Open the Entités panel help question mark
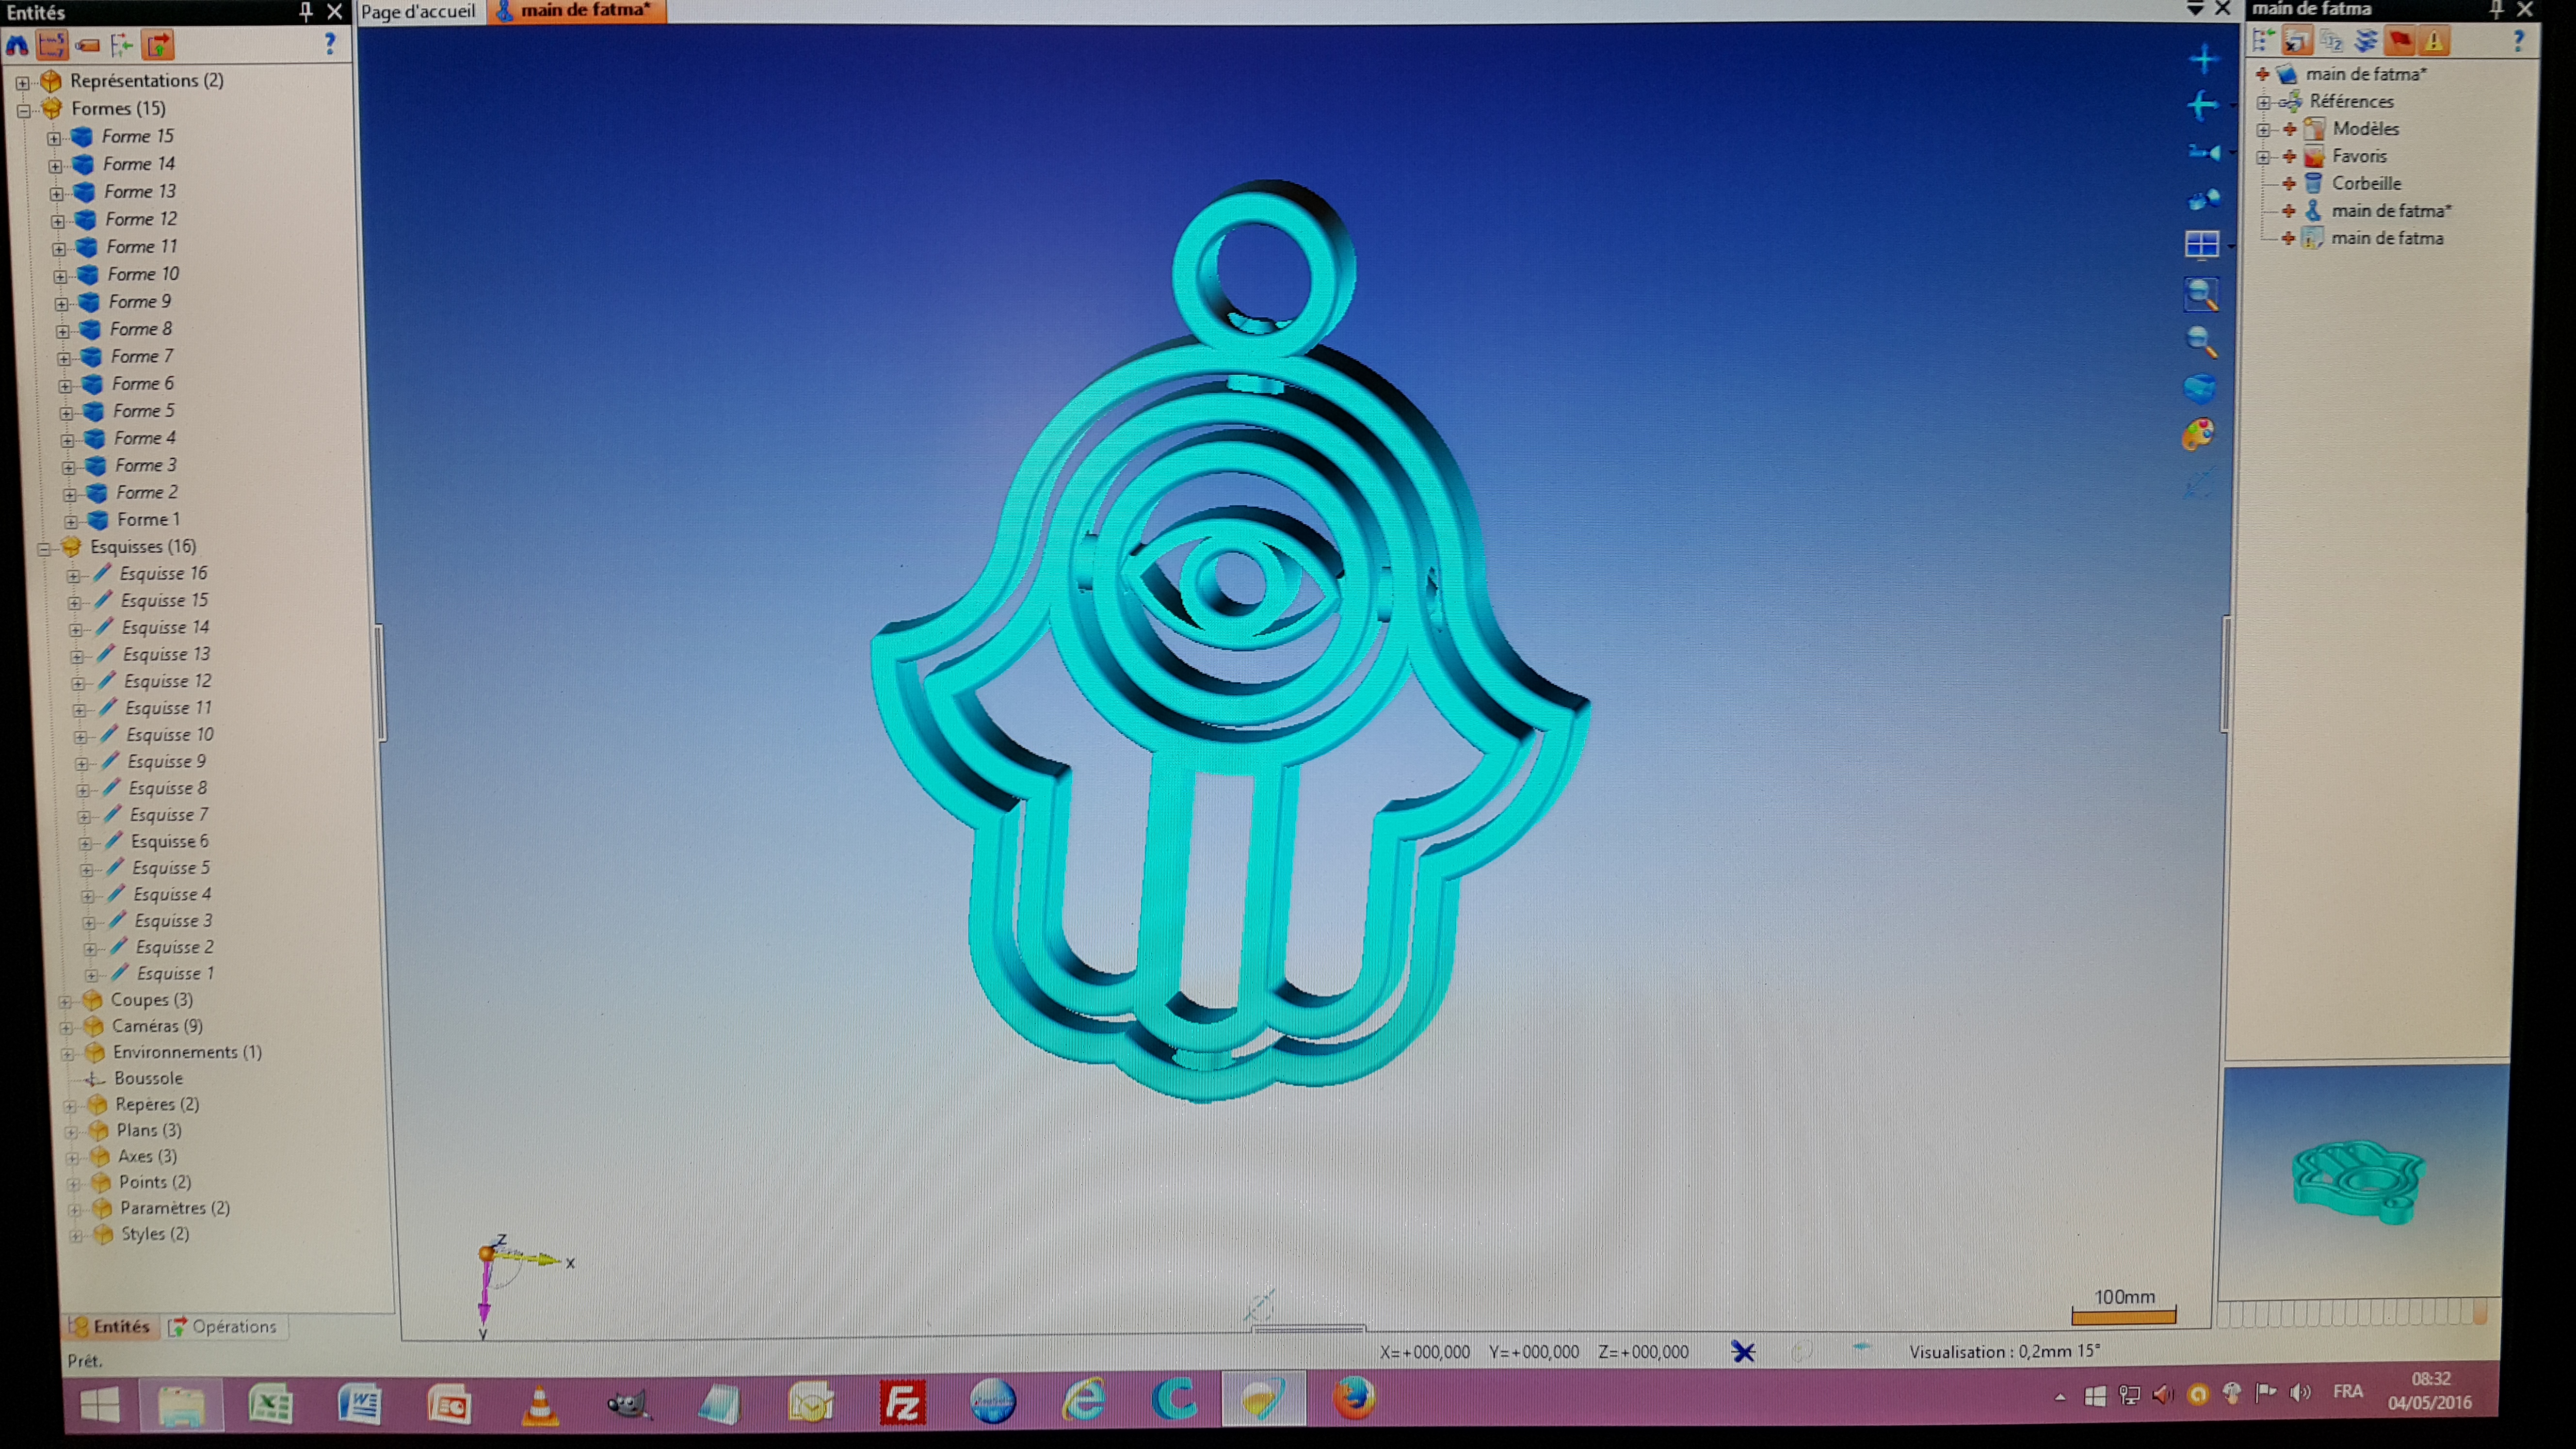This screenshot has width=2576, height=1449. [330, 44]
